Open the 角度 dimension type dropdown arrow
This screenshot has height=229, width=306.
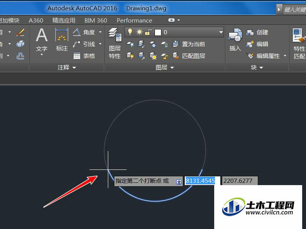[x=100, y=32]
